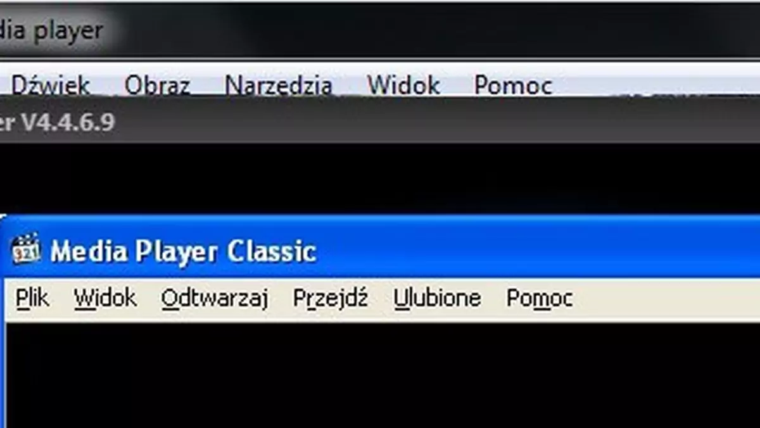Click empty menu bar space after MPC Pomoc
760x428 pixels.
(x=667, y=298)
